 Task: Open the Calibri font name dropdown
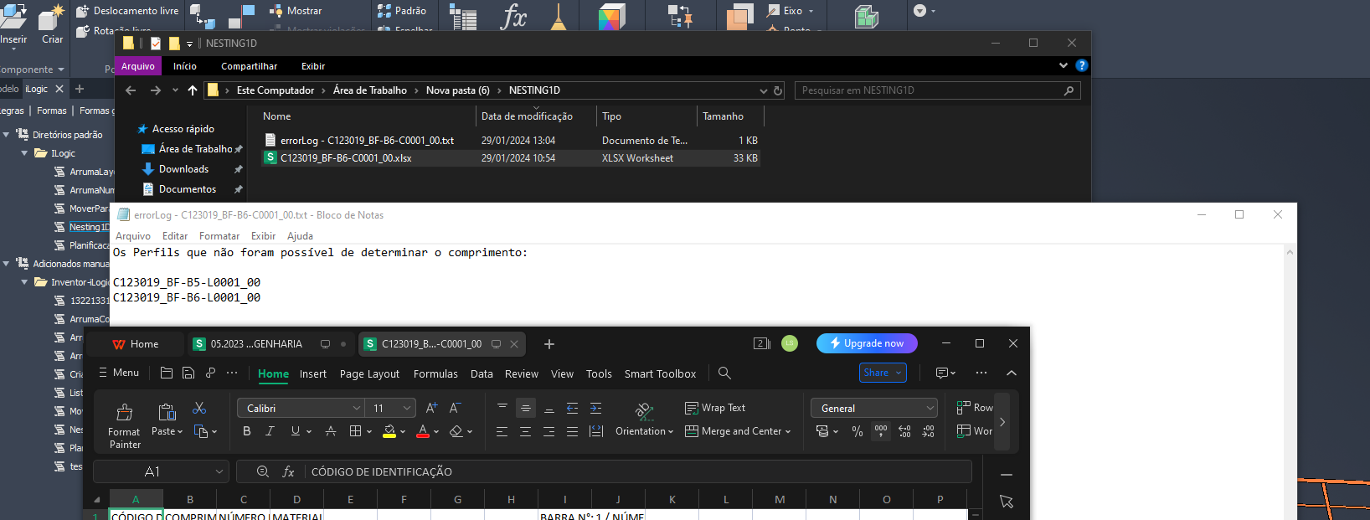click(x=357, y=408)
